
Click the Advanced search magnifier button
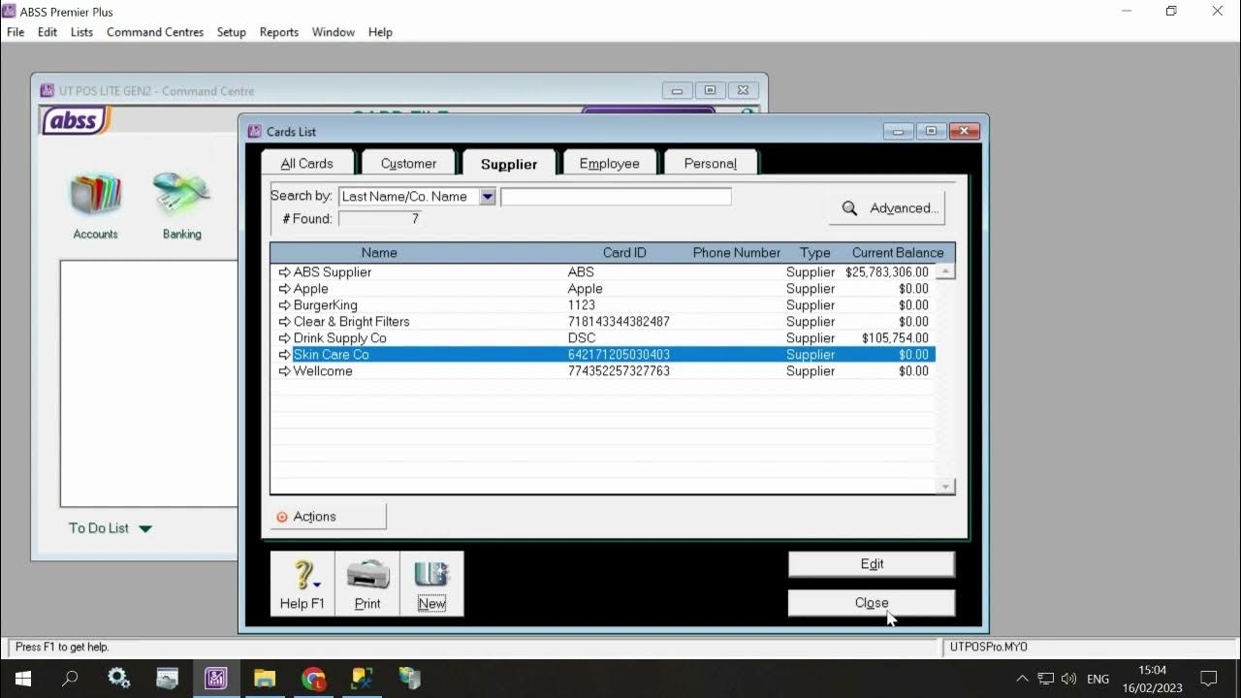click(887, 207)
